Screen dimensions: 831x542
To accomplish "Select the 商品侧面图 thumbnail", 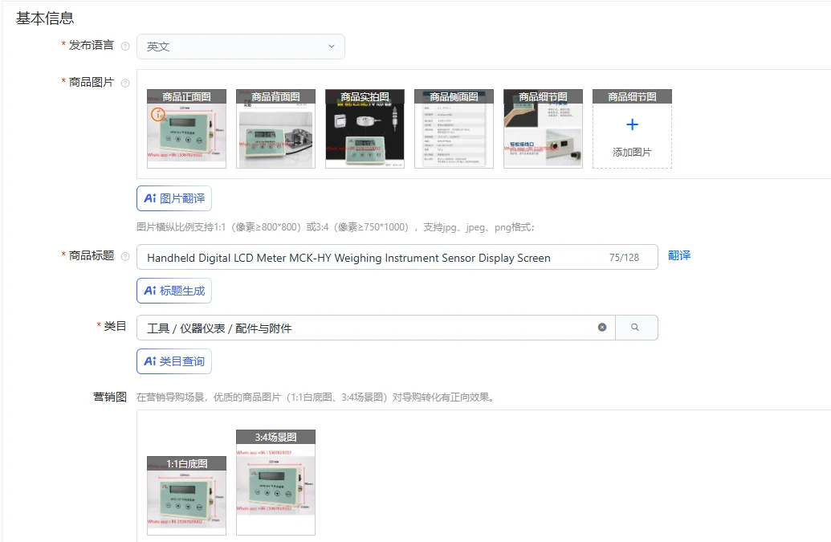I will tap(454, 128).
